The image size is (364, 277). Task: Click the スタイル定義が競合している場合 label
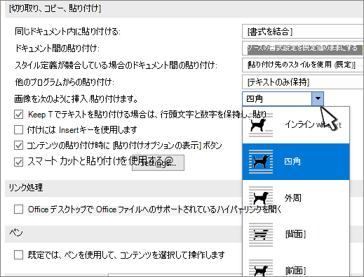(116, 65)
